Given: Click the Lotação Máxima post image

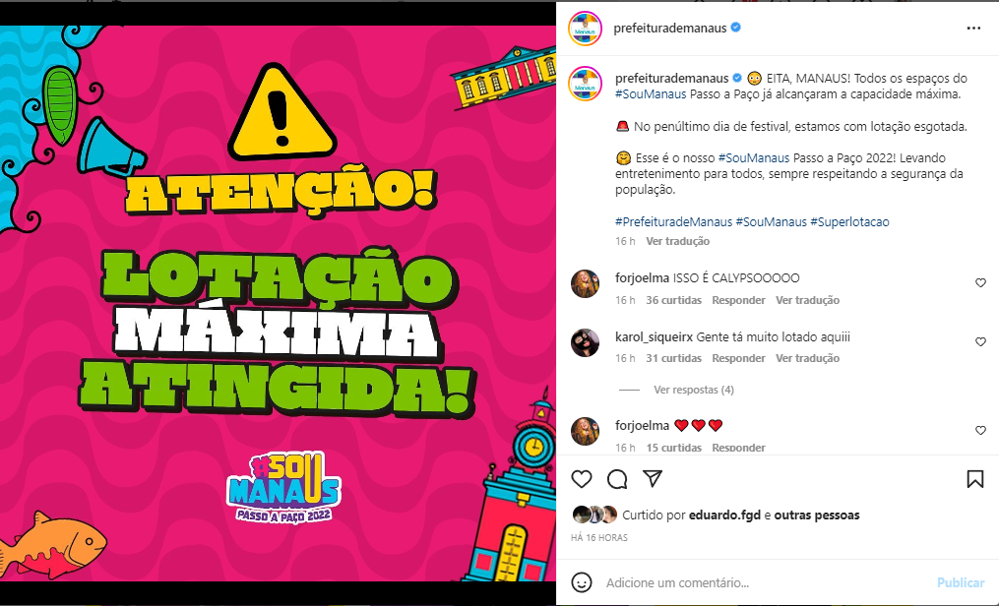Looking at the screenshot, I should click(278, 303).
